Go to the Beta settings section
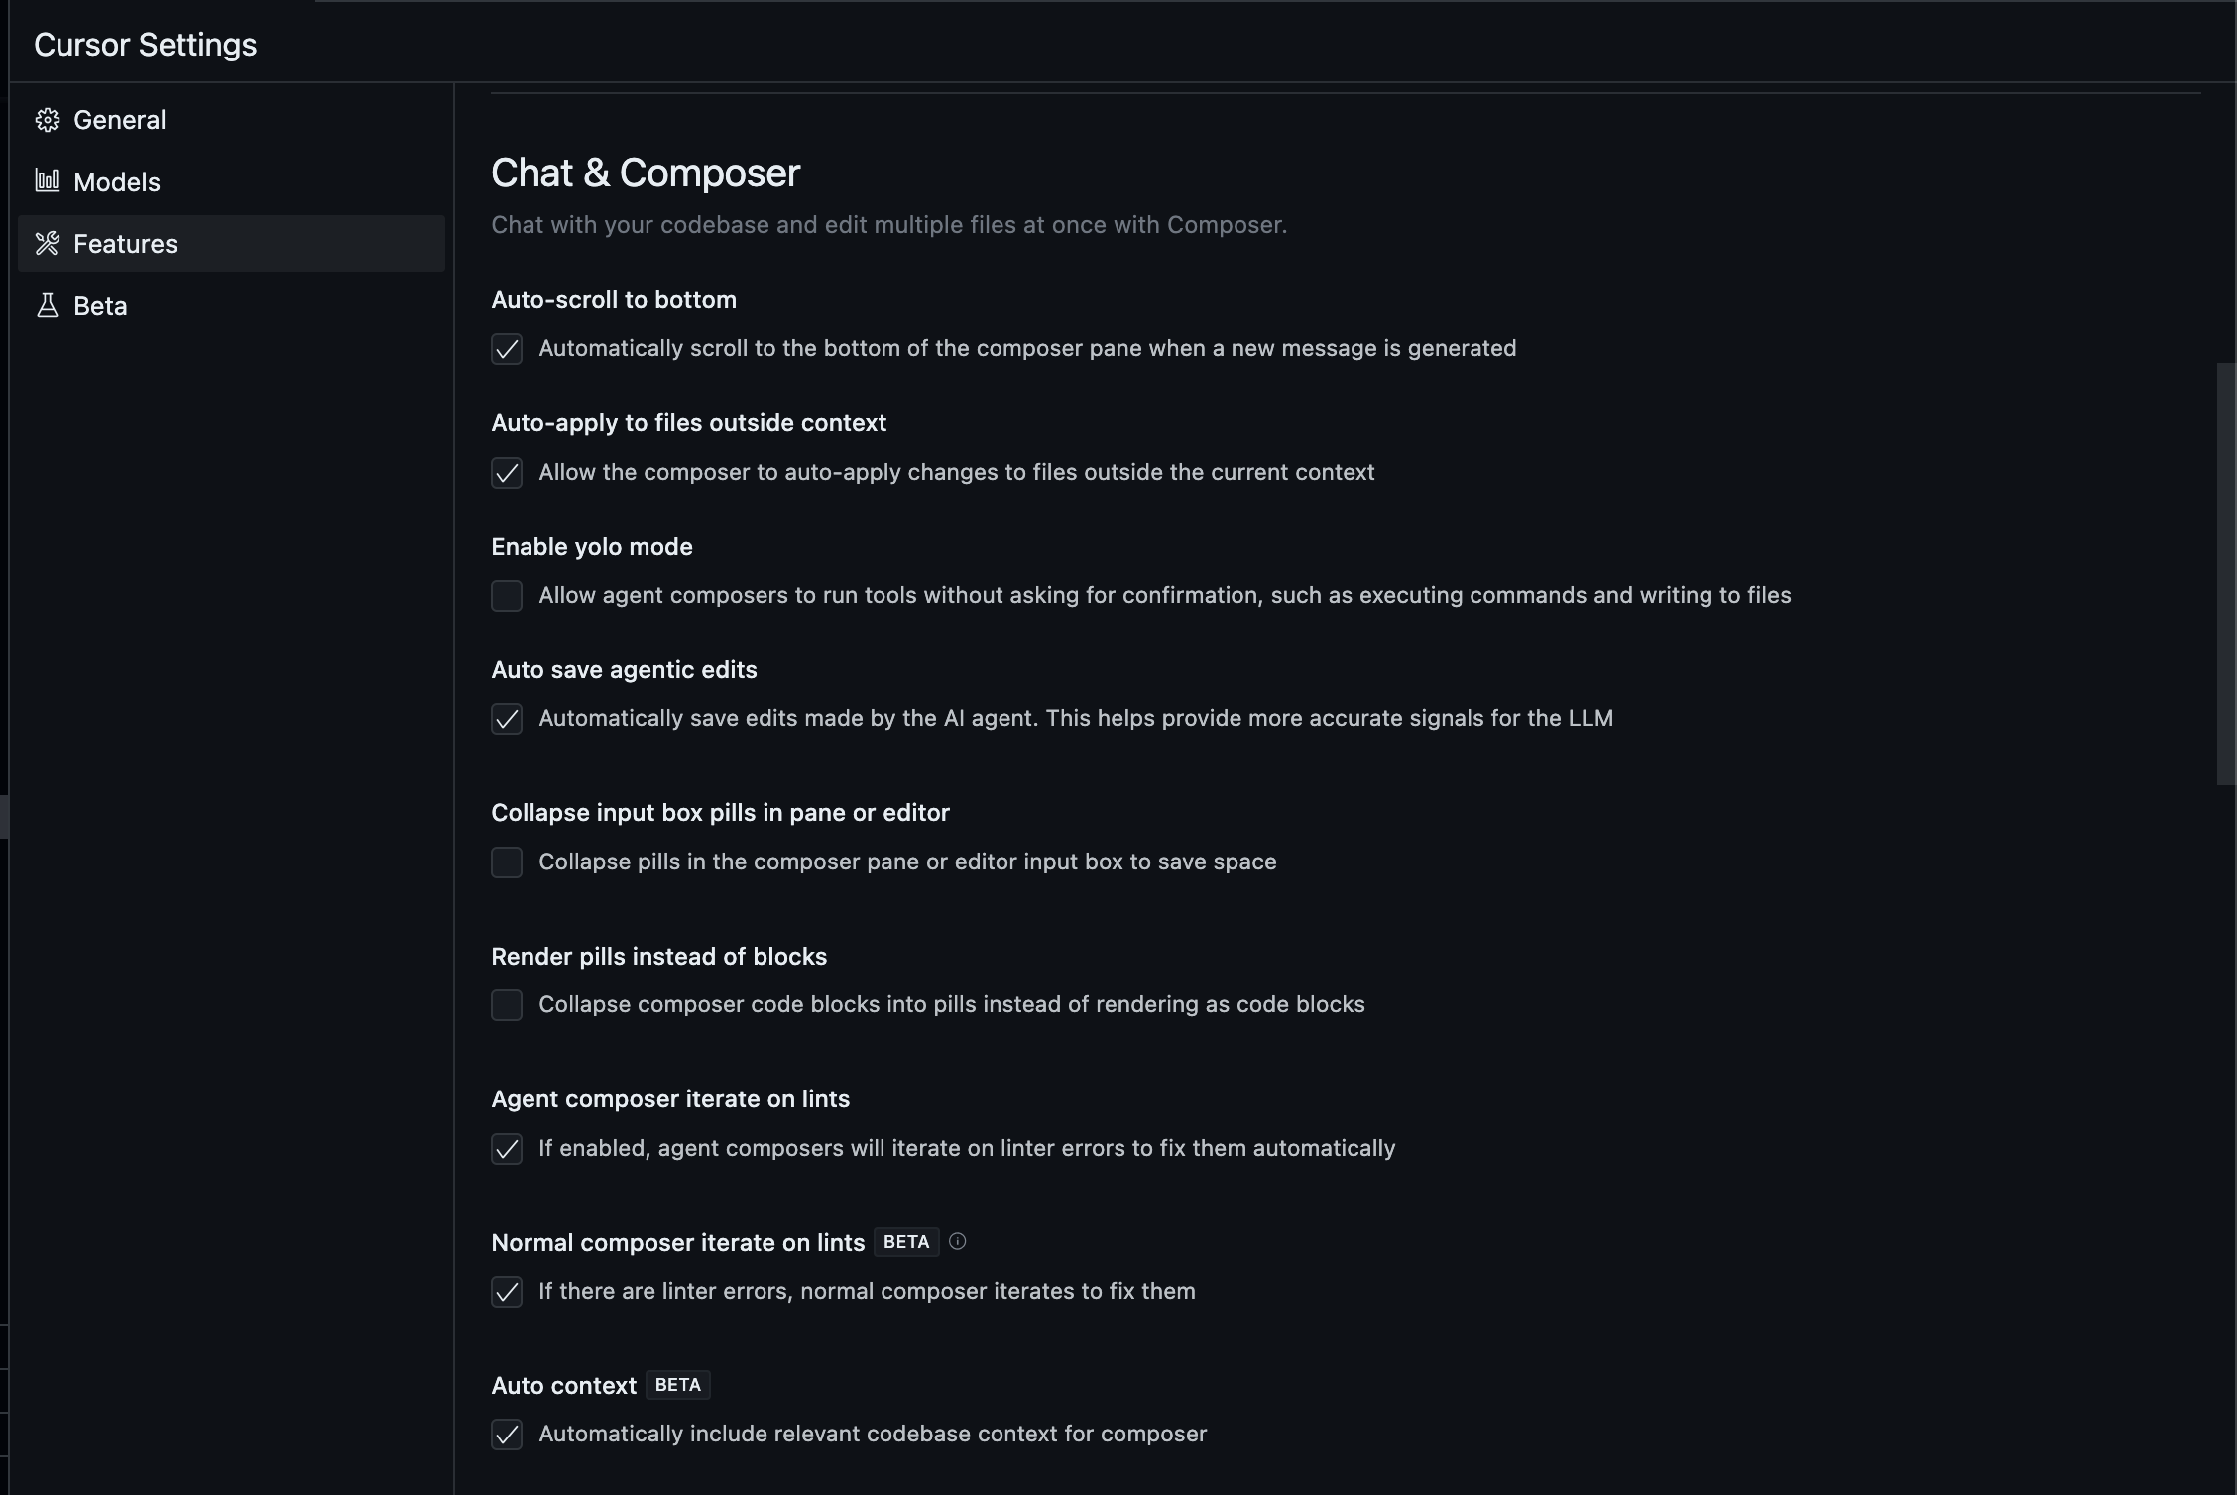 click(x=100, y=306)
